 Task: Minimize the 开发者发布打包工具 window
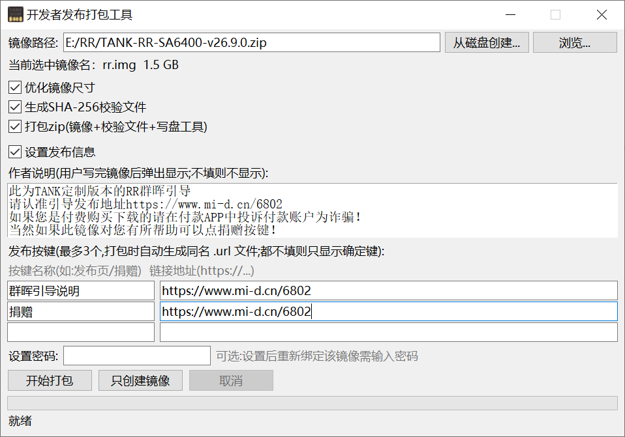pos(511,15)
